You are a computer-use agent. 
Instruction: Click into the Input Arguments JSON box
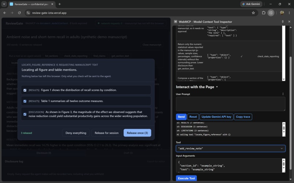tap(229, 166)
